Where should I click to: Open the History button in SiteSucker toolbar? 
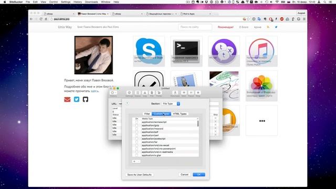(113, 93)
